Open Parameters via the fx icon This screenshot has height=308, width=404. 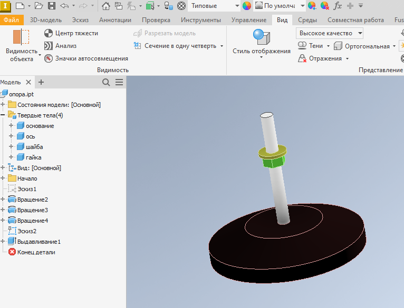click(337, 6)
